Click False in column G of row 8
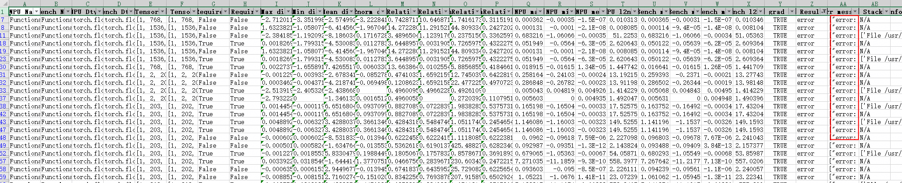902x183 pixels. 213,28
